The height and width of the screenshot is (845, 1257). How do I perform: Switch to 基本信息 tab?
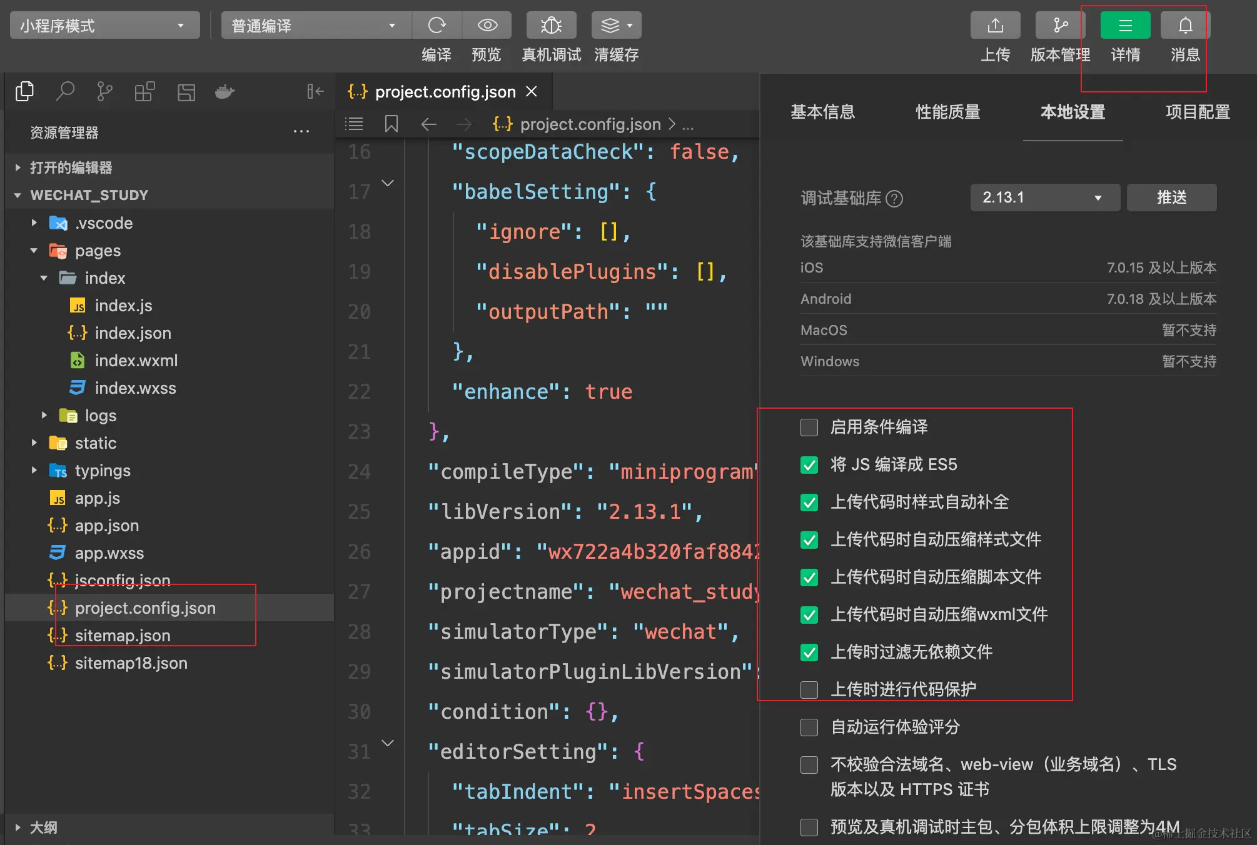(x=822, y=112)
